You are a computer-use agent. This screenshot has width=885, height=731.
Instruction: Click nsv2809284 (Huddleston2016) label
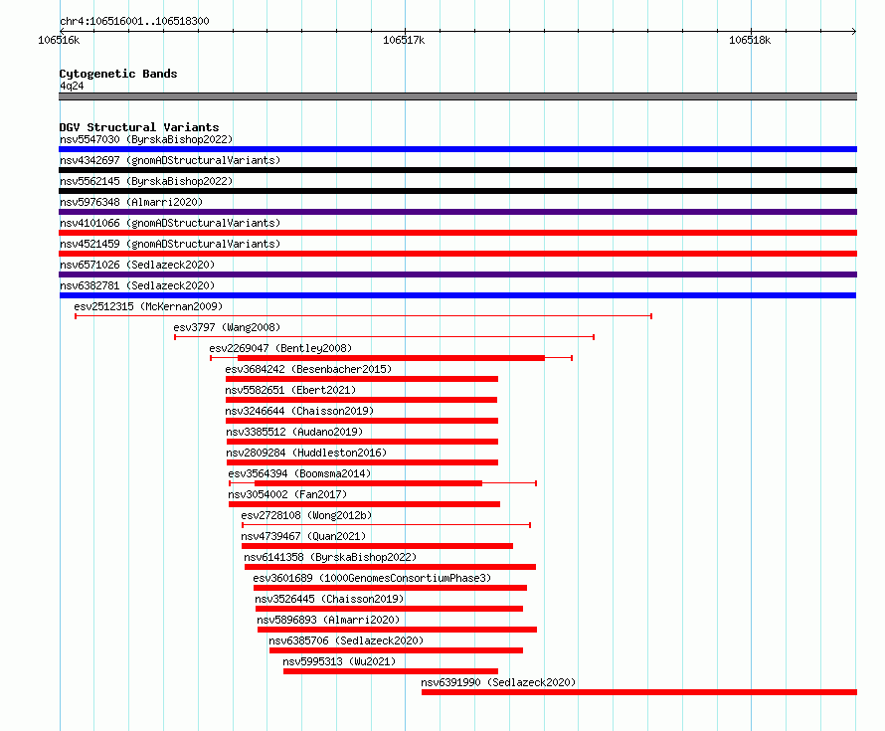point(306,453)
